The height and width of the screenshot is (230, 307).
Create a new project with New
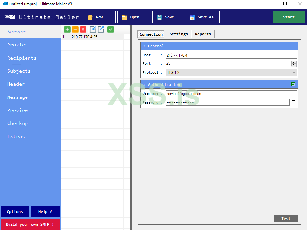click(99, 17)
